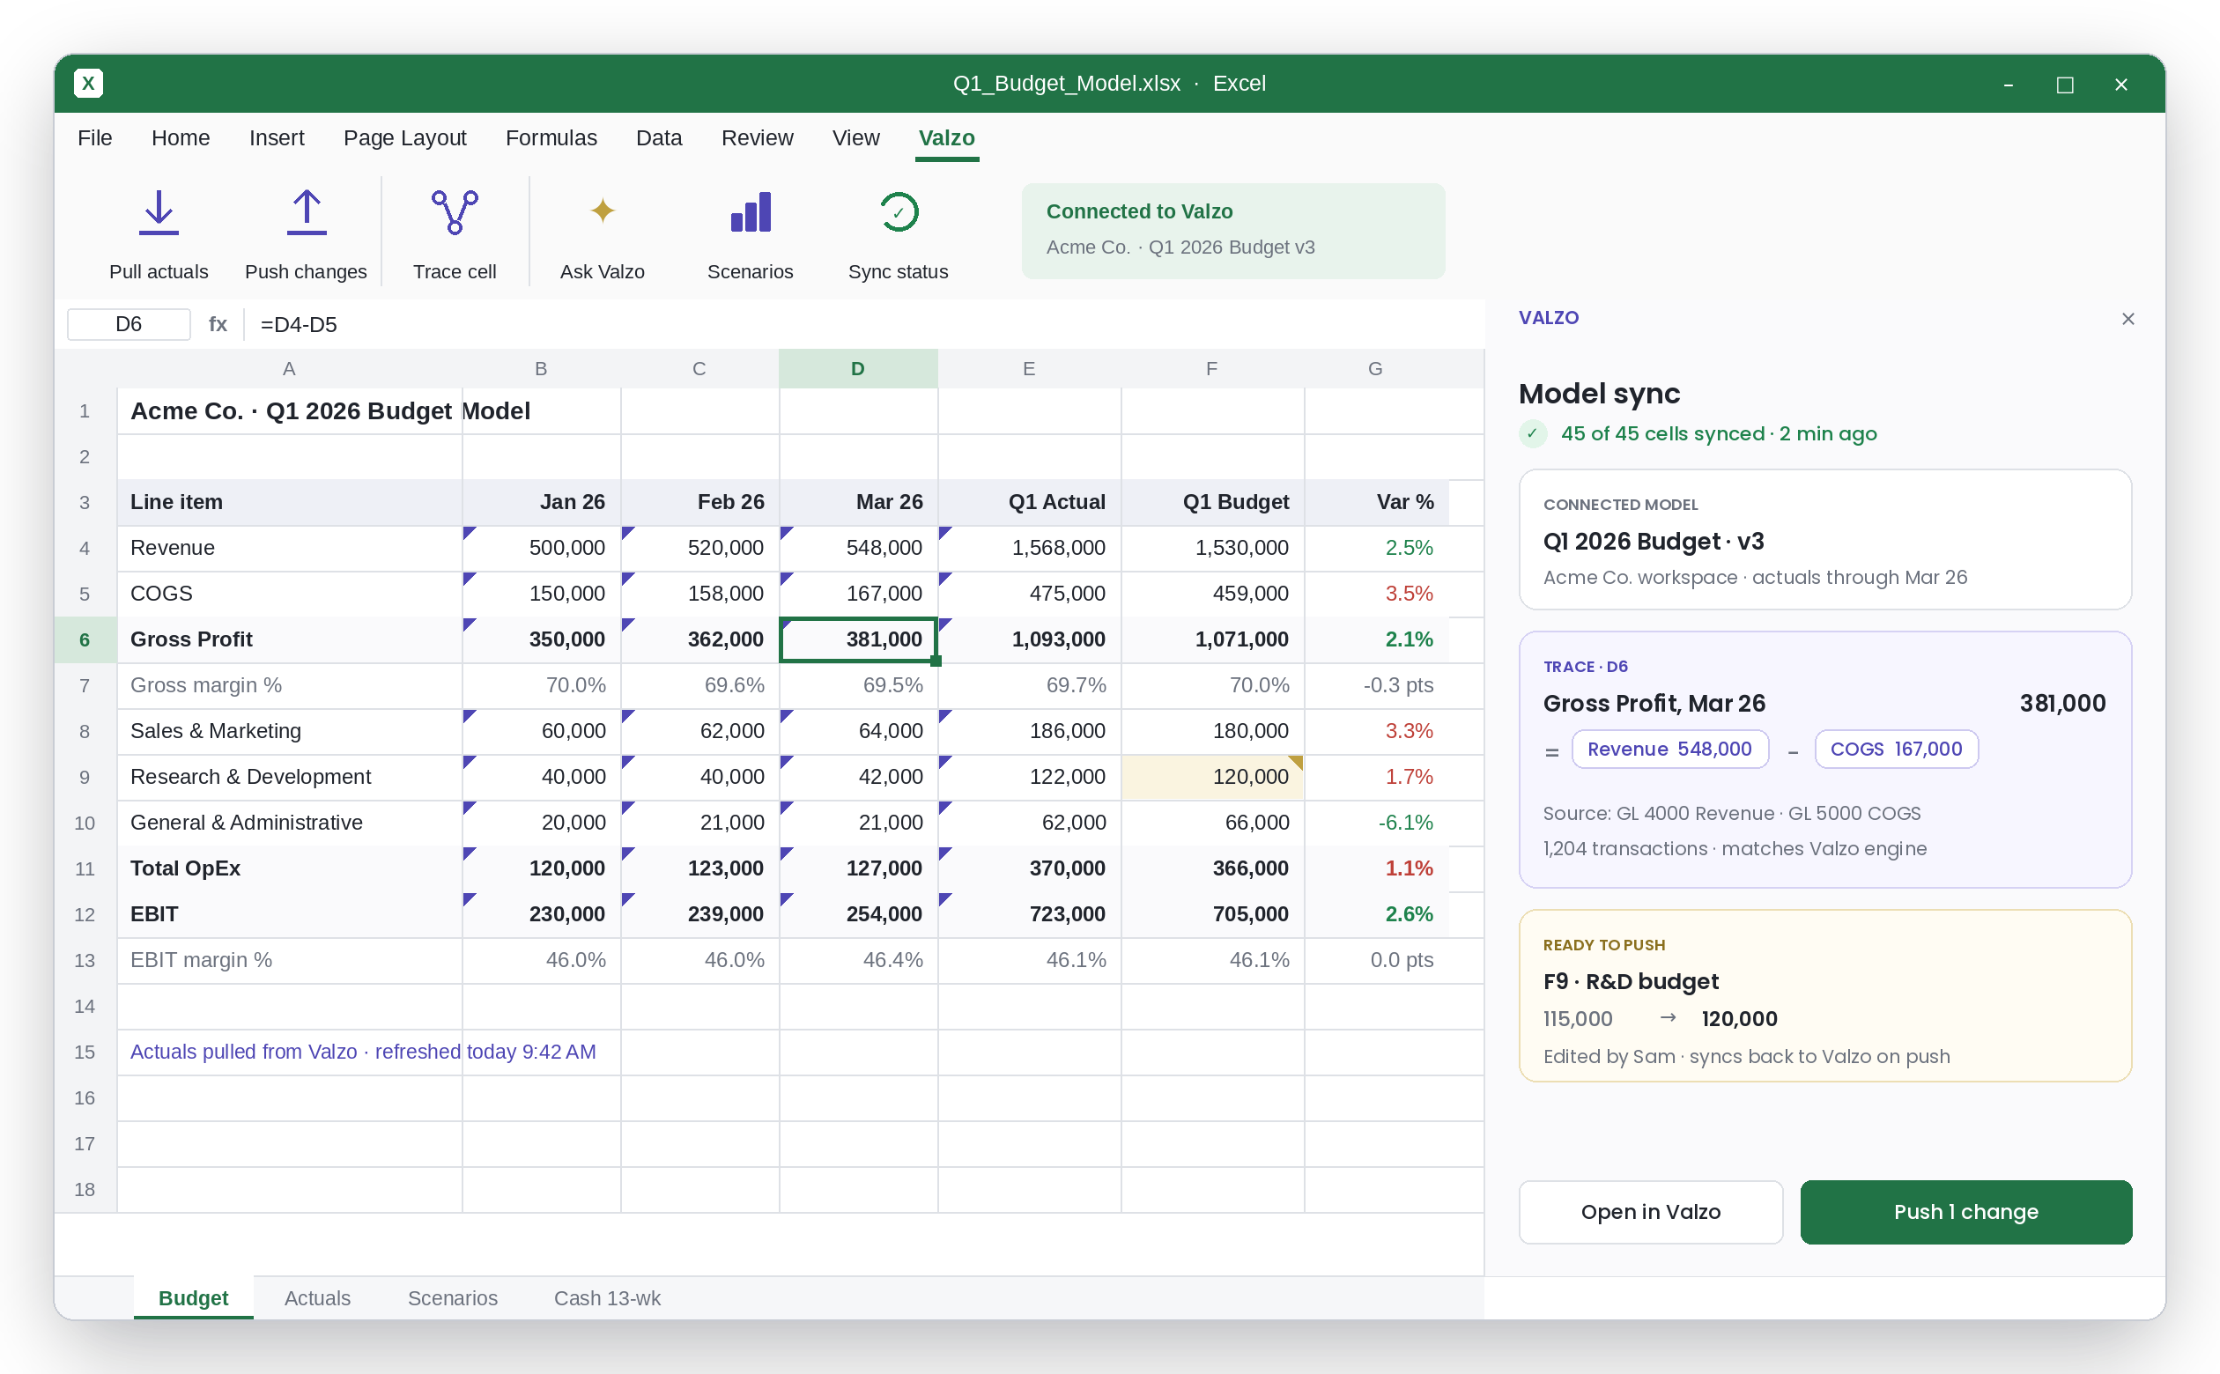
Task: Open the Data ribbon tab
Action: pos(659,138)
